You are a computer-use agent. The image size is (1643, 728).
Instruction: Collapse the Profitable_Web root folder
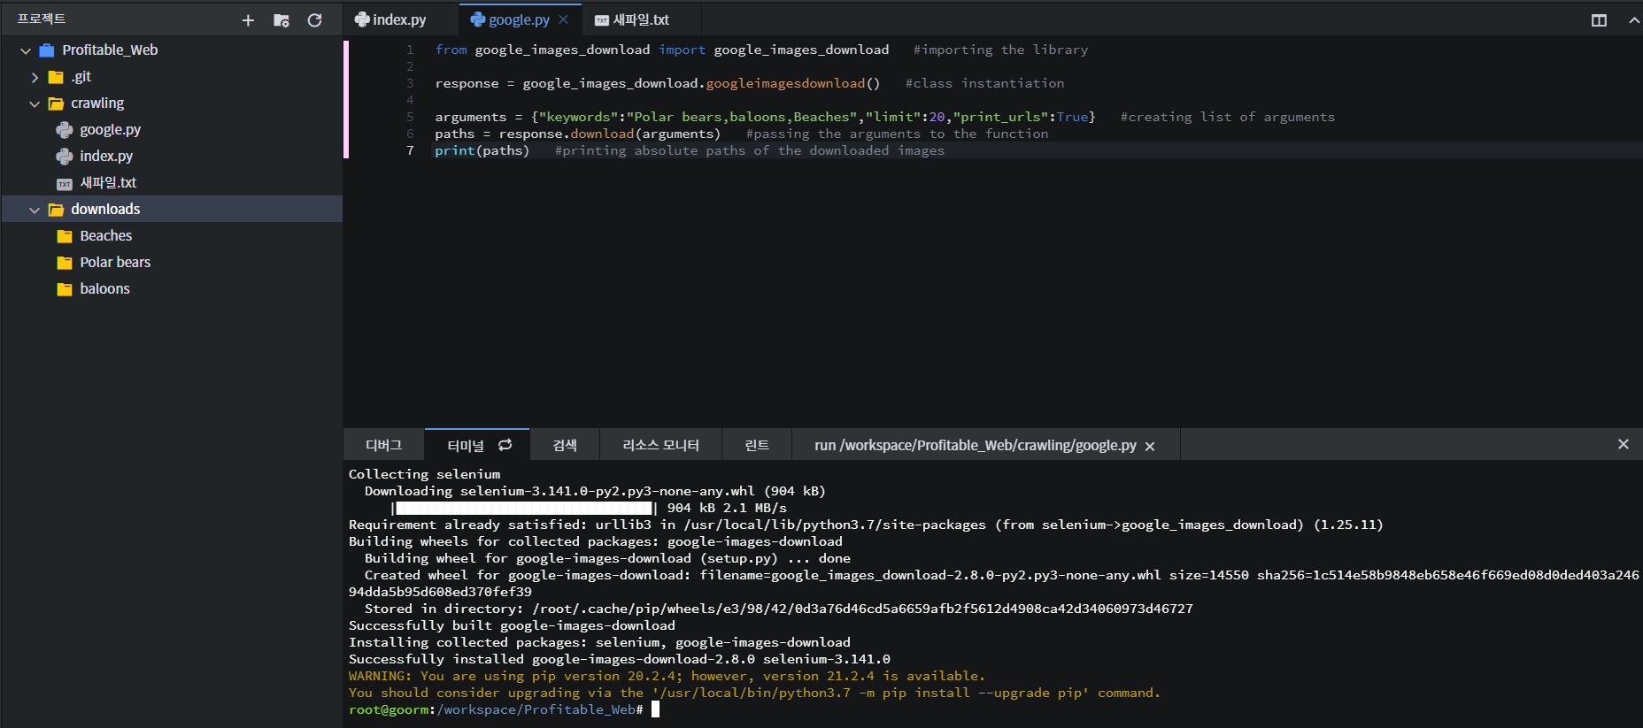pyautogui.click(x=26, y=51)
